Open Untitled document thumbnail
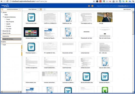This screenshot has height=94, width=135. tap(86, 62)
